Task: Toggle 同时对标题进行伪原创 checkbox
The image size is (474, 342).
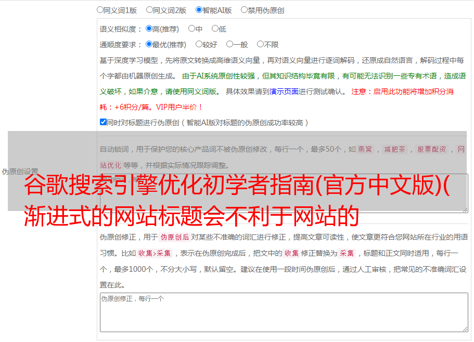Action: pos(103,122)
